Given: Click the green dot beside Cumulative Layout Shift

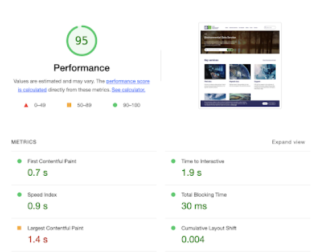Looking at the screenshot, I should (173, 228).
